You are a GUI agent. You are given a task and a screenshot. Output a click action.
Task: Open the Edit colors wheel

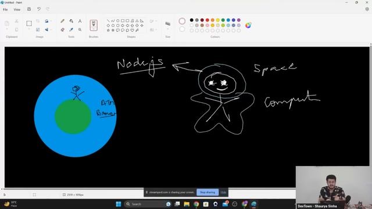pos(248,25)
